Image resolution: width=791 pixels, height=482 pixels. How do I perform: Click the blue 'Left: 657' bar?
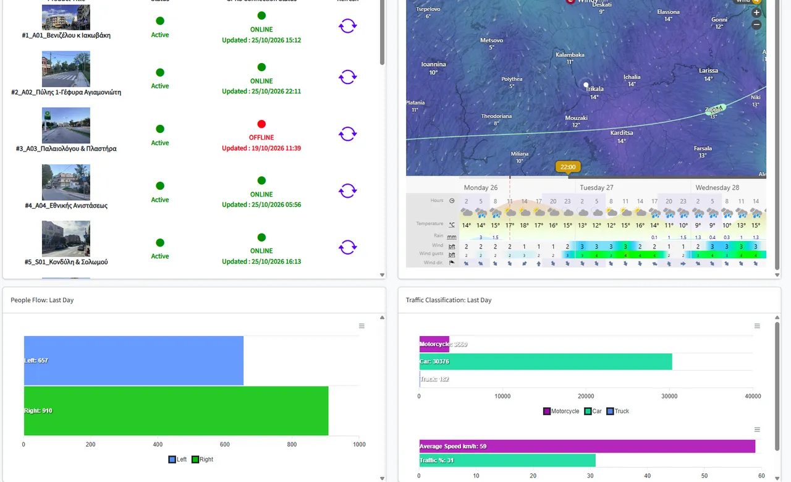(x=133, y=360)
